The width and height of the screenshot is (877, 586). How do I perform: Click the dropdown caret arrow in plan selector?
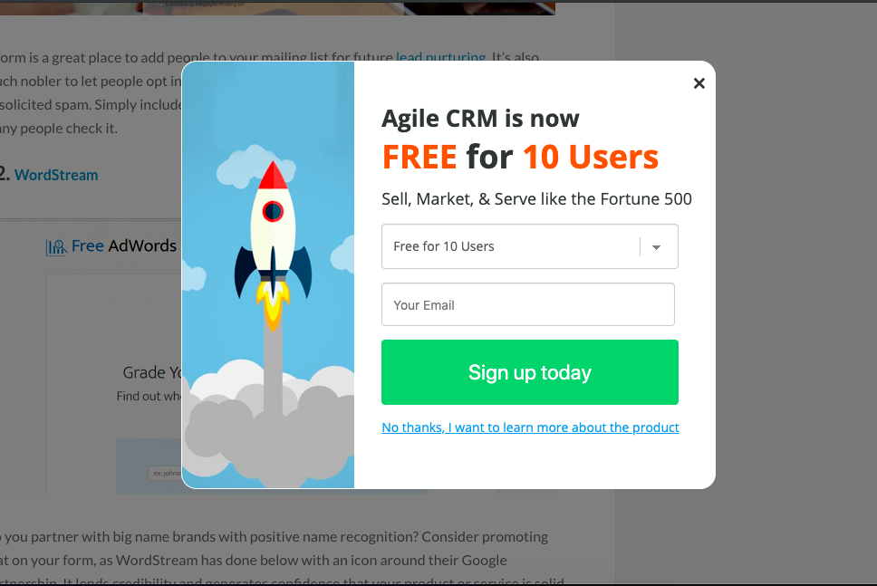tap(657, 247)
